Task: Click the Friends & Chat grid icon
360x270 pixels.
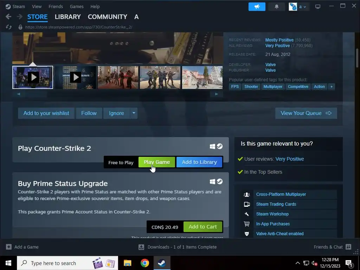Action: tap(348, 247)
